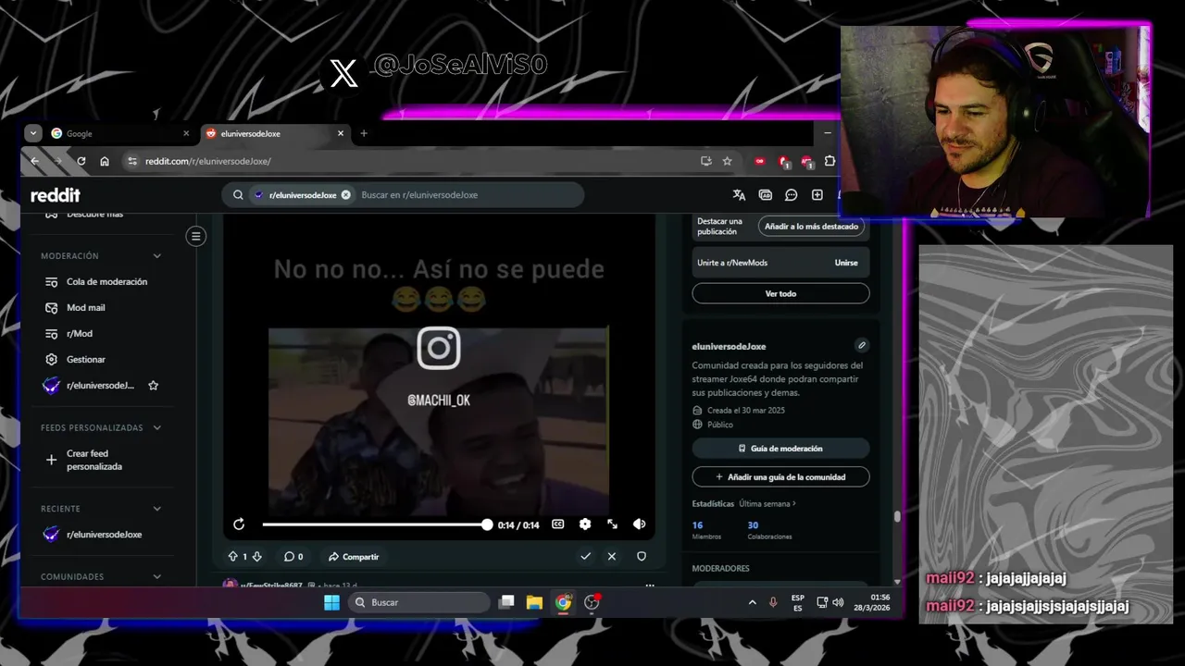Open the Windows Start menu

331,602
